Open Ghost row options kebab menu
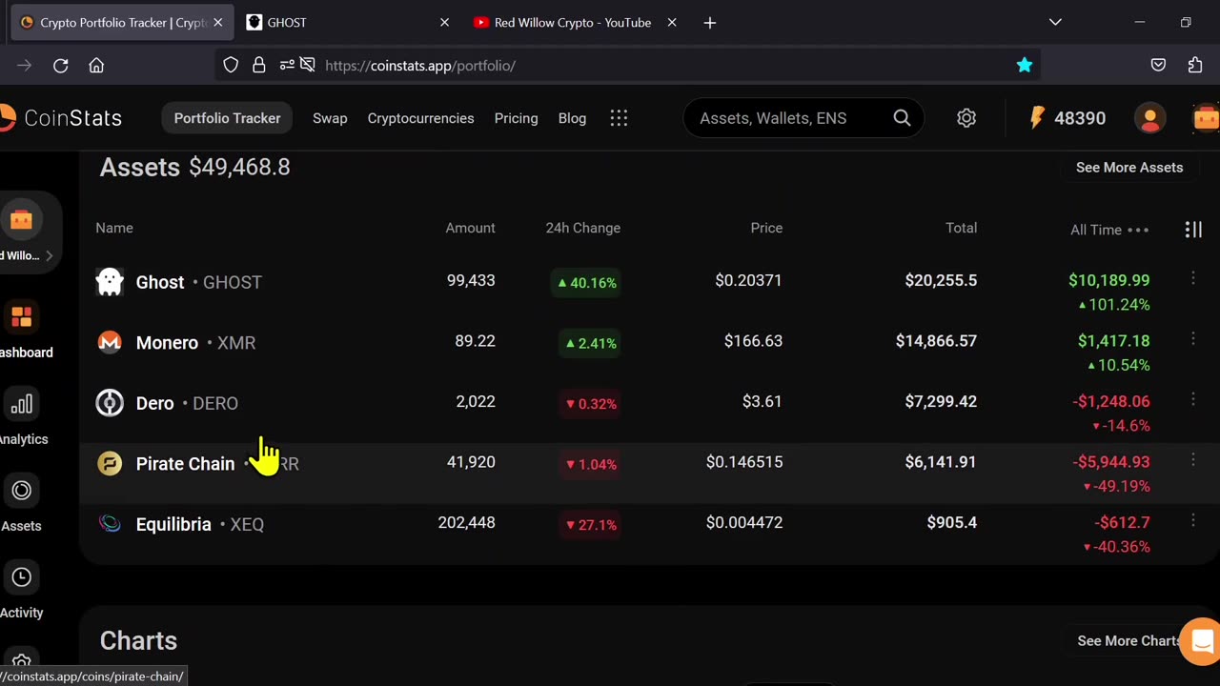The height and width of the screenshot is (686, 1220). (x=1192, y=278)
